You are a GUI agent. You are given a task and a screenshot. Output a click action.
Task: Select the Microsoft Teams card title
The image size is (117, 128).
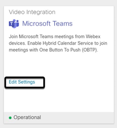[x=47, y=23]
